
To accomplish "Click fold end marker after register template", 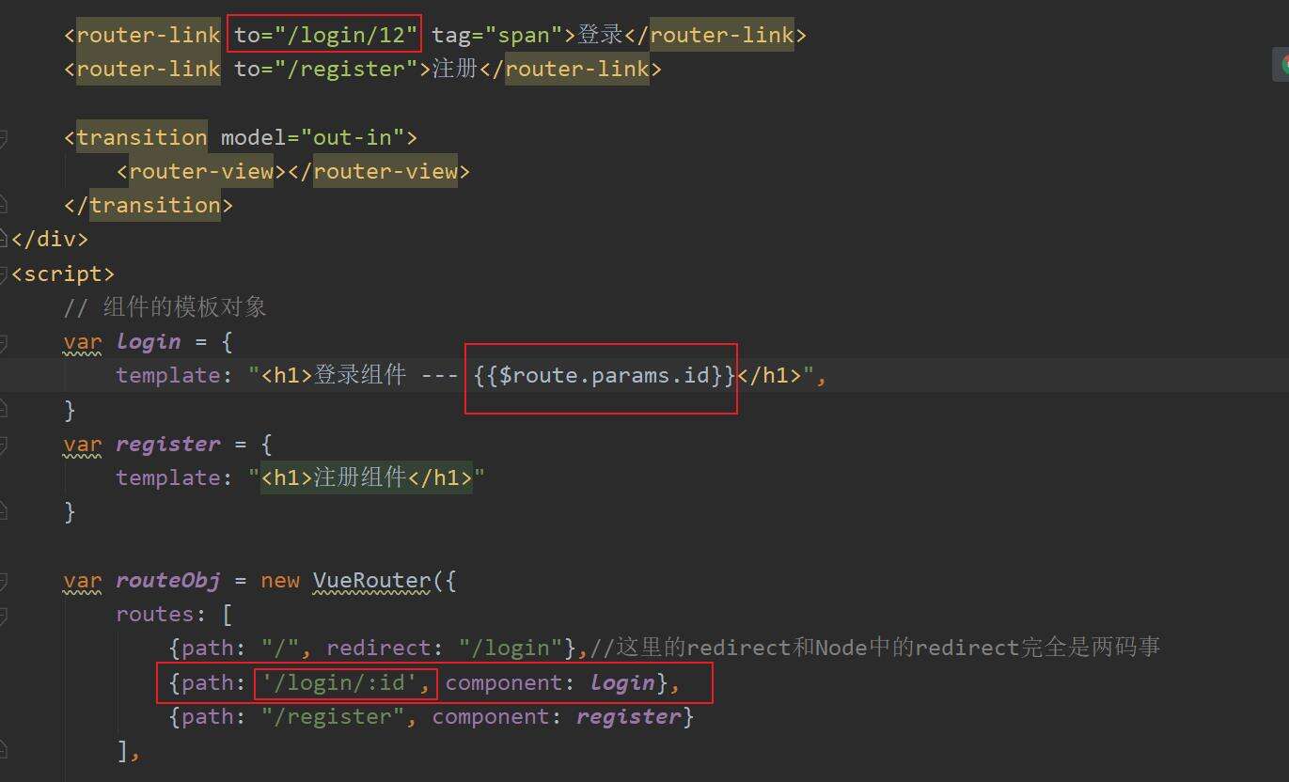I will tap(3, 510).
